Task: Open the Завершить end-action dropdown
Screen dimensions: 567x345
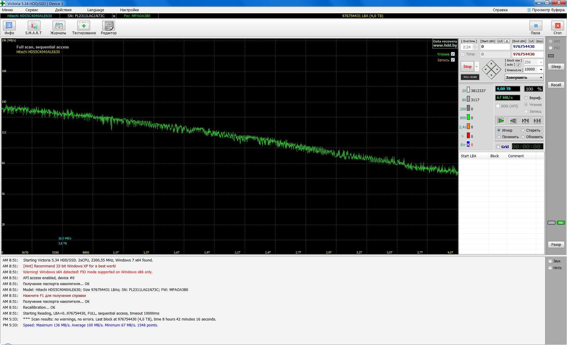Action: click(524, 77)
